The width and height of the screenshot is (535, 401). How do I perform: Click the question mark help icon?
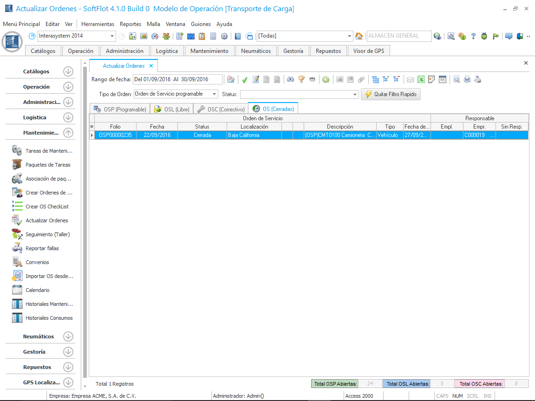(x=473, y=36)
